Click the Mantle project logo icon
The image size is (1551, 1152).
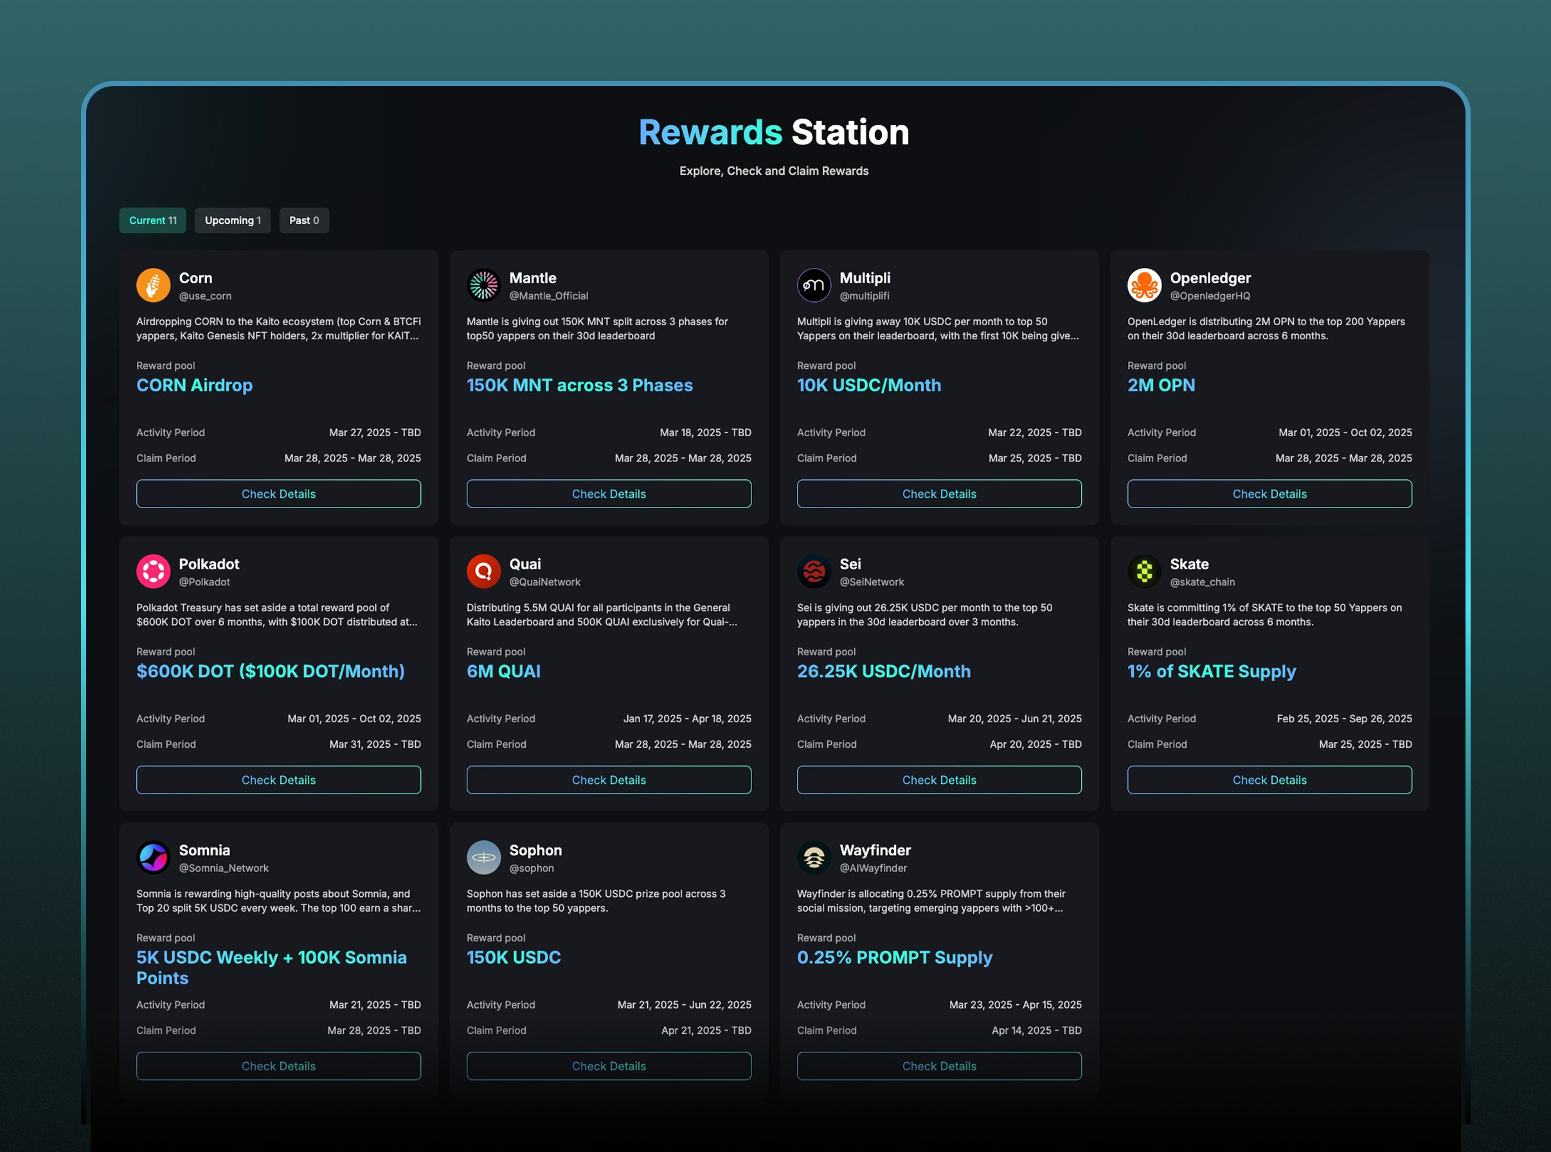click(483, 285)
